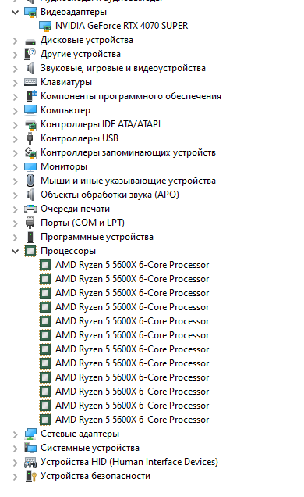Select the Компоненты программного обеспечения item
This screenshot has height=497, width=304.
(x=131, y=96)
